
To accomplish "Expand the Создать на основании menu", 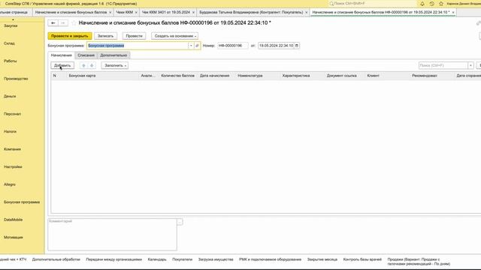I will coord(174,36).
